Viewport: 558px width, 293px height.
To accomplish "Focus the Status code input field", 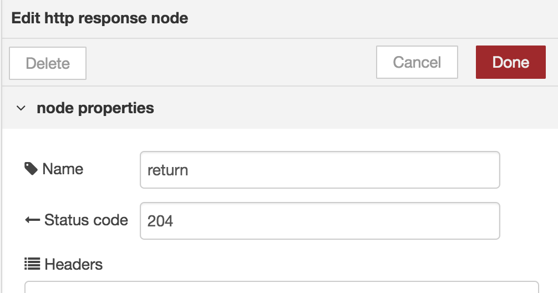I will [x=320, y=221].
